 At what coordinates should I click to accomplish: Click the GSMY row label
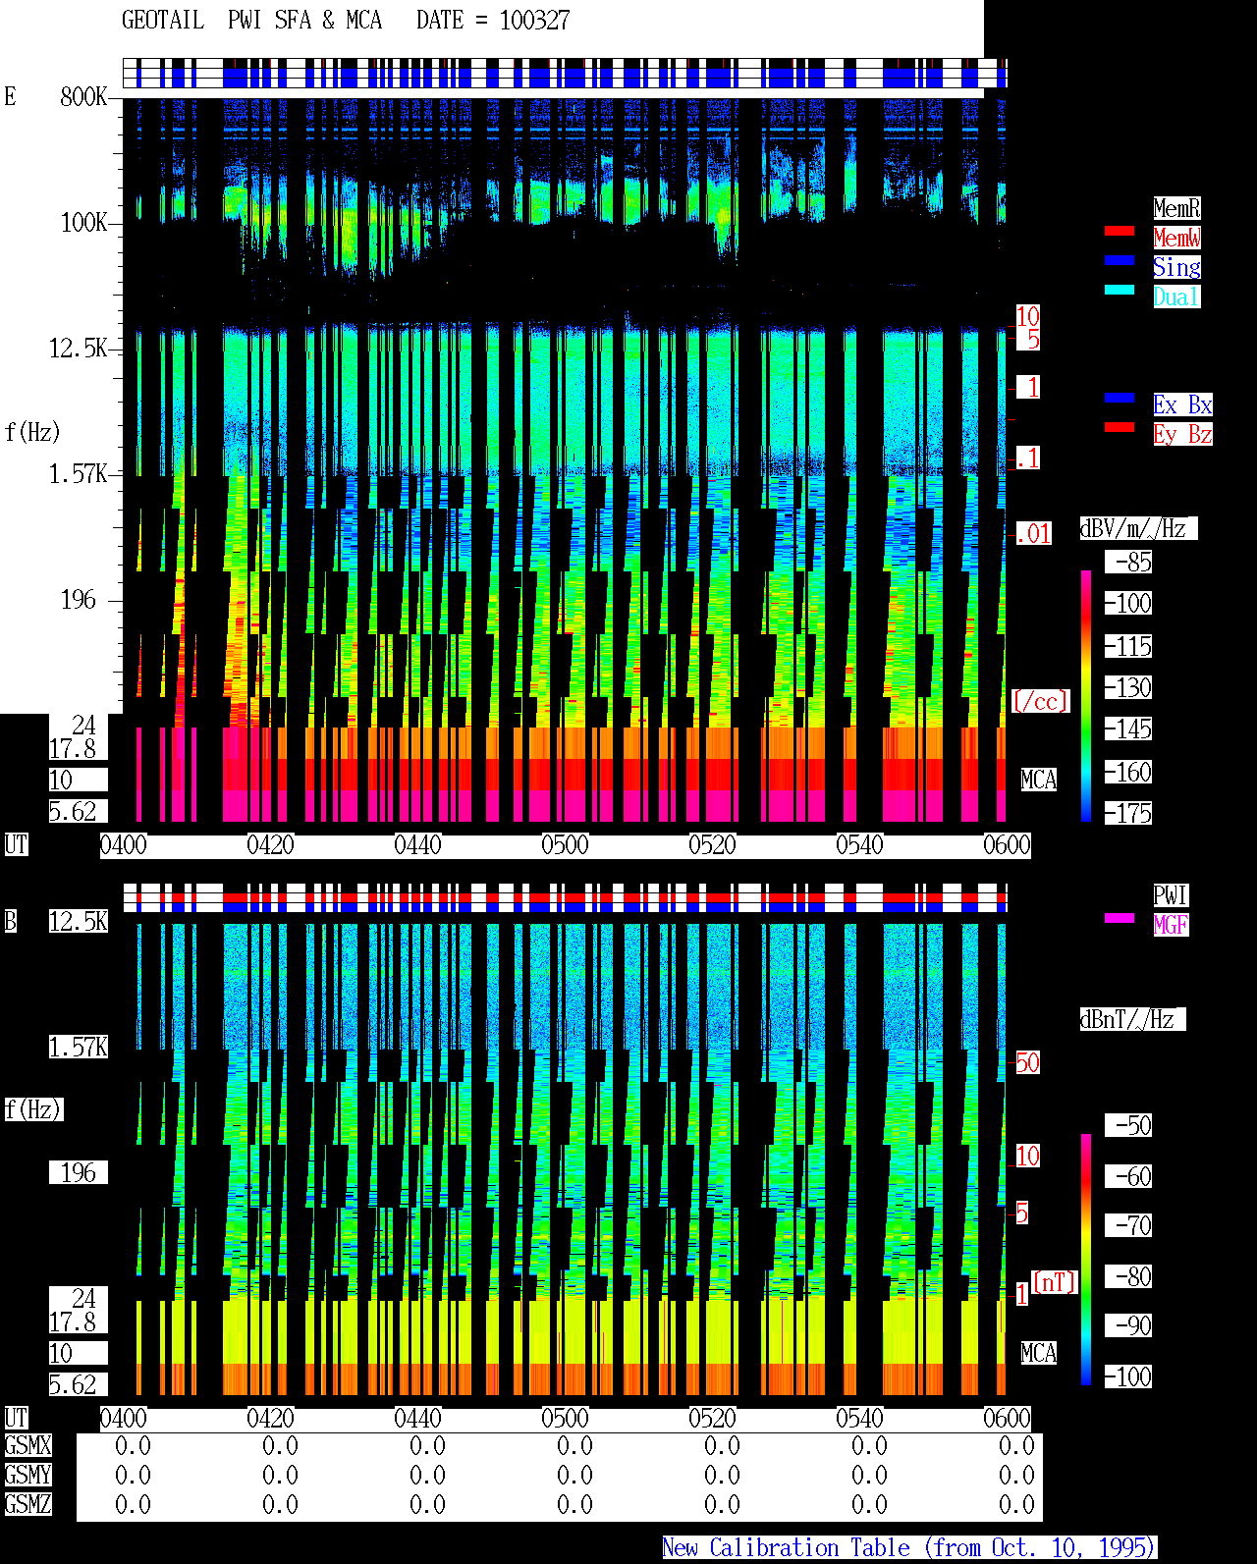coord(27,1475)
